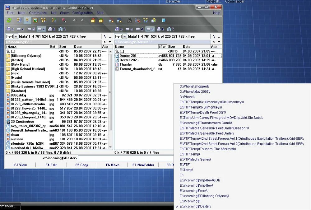Open the Configuration menu

(x=82, y=13)
